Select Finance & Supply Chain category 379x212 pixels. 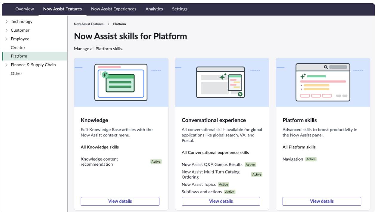33,65
